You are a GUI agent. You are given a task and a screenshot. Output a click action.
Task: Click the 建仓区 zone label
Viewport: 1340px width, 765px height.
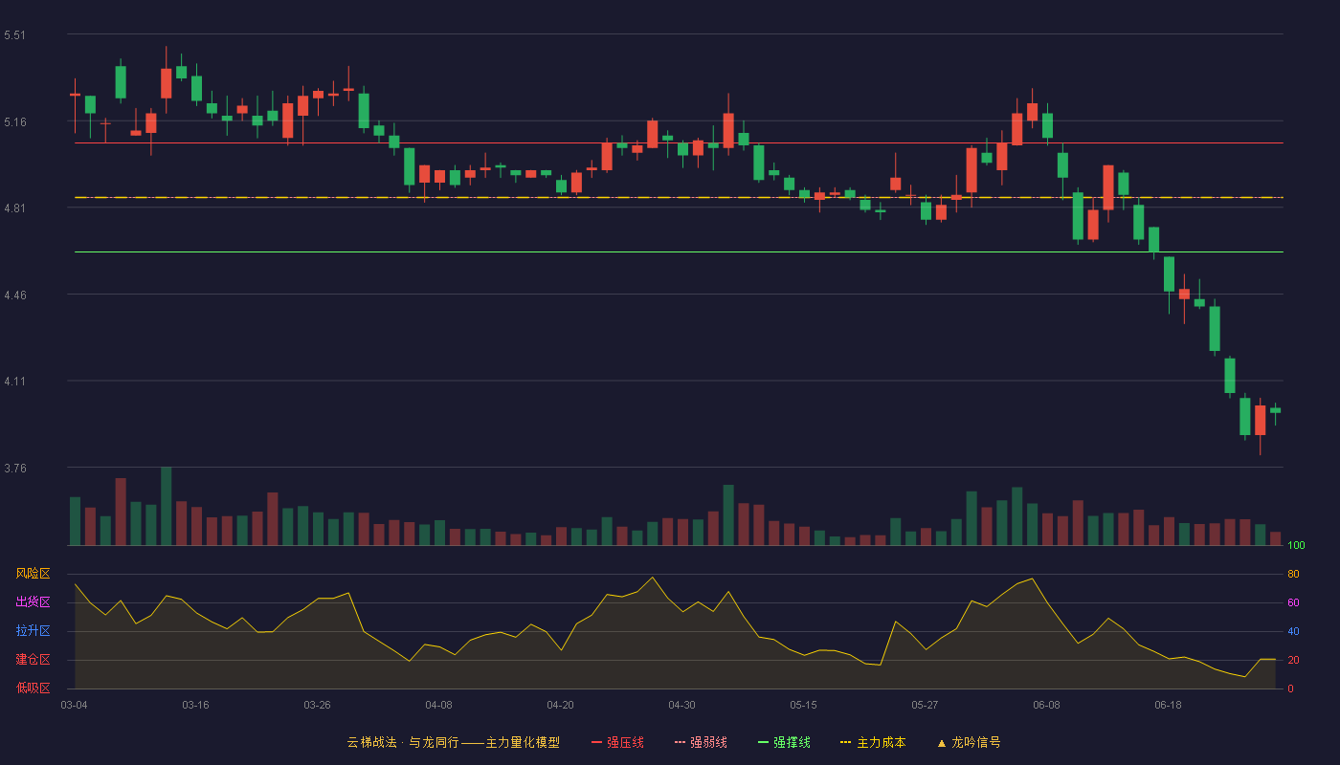pyautogui.click(x=33, y=660)
